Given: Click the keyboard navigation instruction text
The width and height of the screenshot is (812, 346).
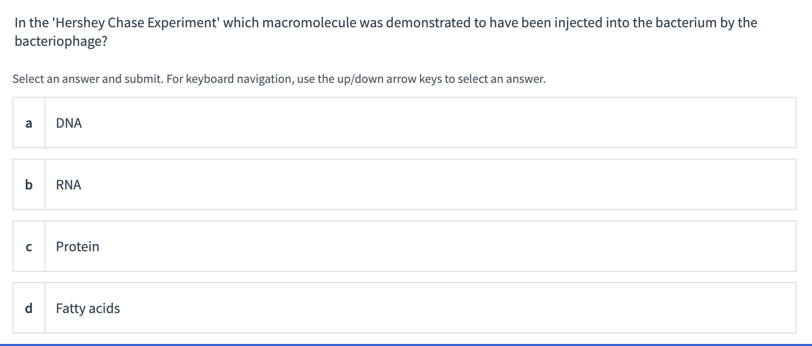Looking at the screenshot, I should (279, 79).
